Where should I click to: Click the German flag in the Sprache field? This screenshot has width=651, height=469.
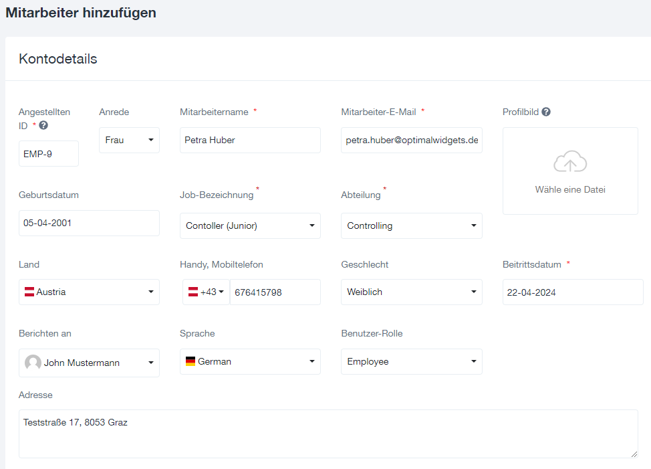pyautogui.click(x=190, y=361)
